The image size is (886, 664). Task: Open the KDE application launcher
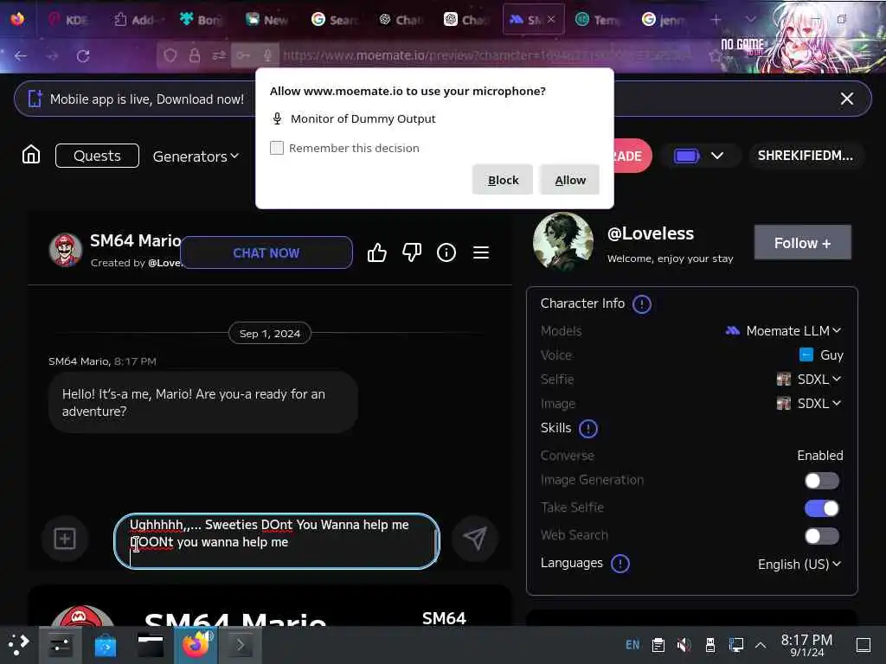coord(19,644)
